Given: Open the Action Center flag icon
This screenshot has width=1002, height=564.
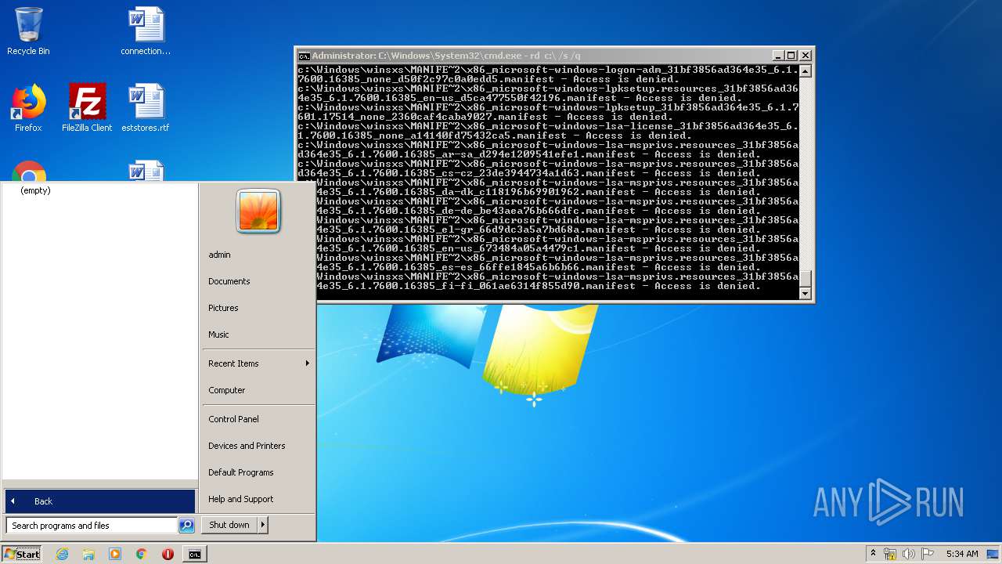Looking at the screenshot, I should click(928, 554).
